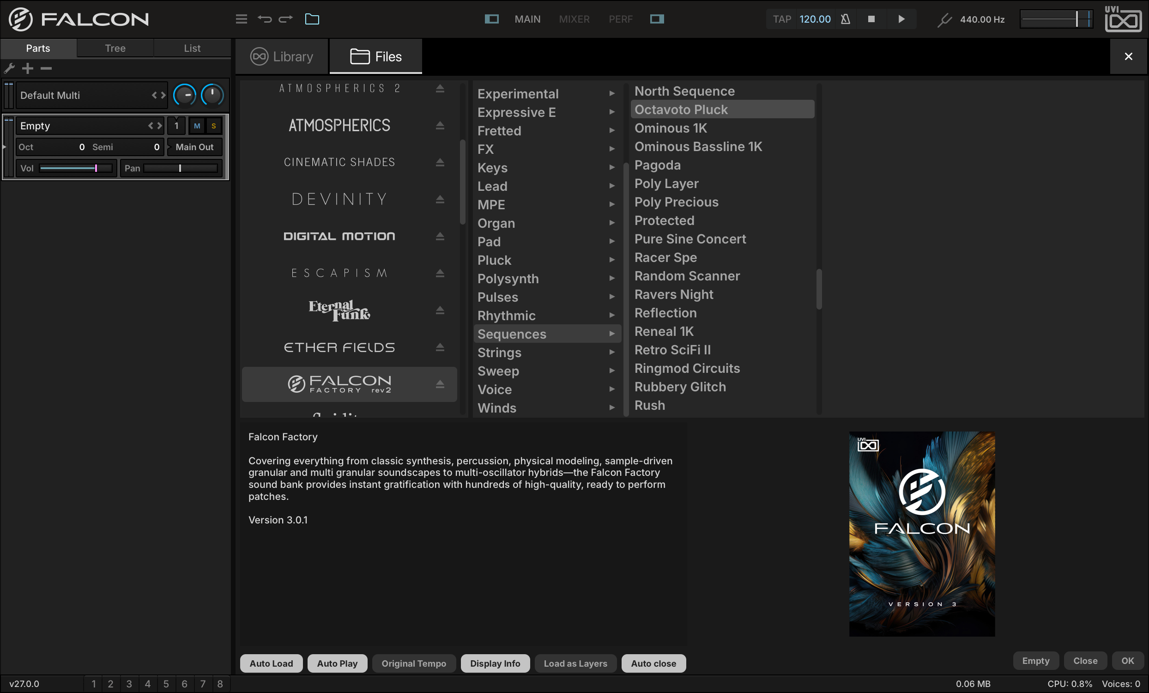Stop playback with stop button

click(871, 19)
